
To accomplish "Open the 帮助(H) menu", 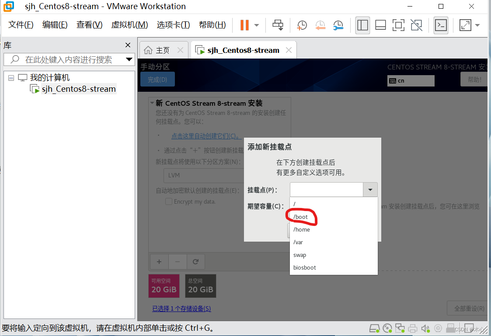I will [x=212, y=25].
